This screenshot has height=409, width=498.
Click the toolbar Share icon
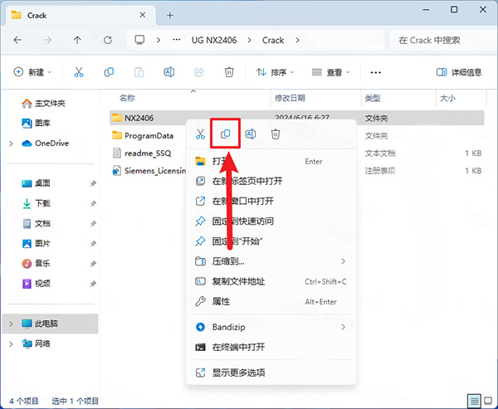tap(199, 72)
